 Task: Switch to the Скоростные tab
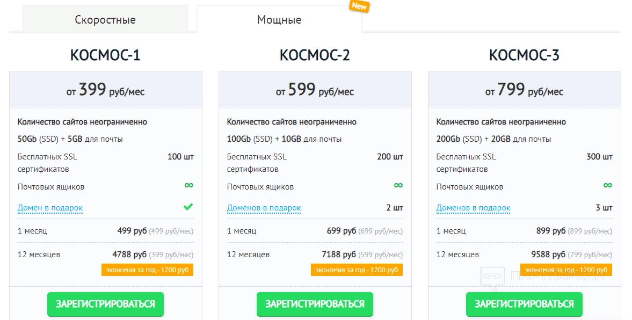tap(105, 20)
